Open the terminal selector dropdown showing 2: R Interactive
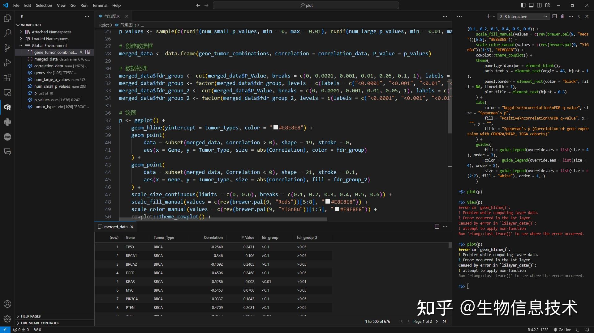This screenshot has width=594, height=333. [x=523, y=16]
